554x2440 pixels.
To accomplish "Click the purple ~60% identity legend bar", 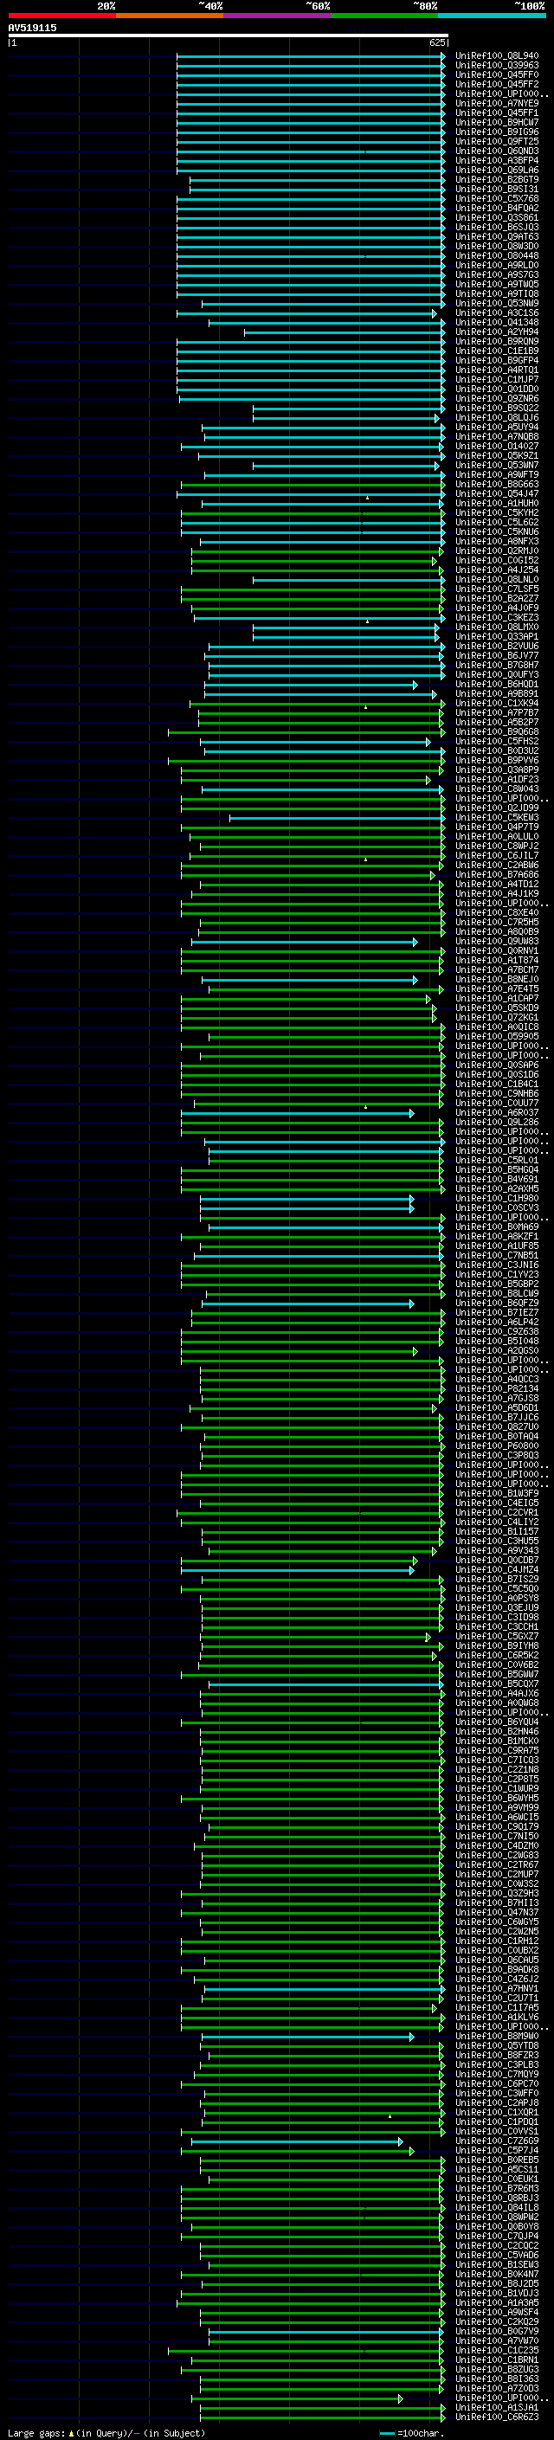I will pos(276,16).
